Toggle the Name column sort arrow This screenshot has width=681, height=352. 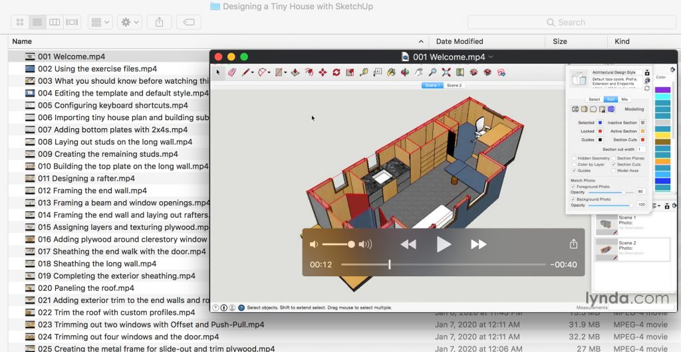[421, 42]
